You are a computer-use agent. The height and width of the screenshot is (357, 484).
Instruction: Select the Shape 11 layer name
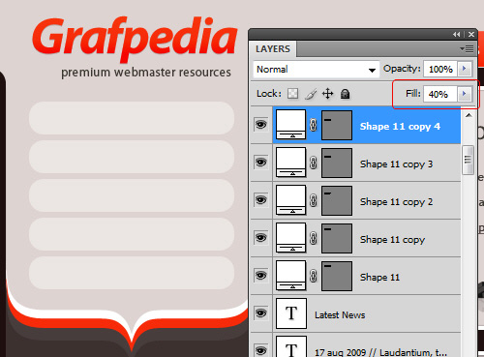click(x=379, y=277)
